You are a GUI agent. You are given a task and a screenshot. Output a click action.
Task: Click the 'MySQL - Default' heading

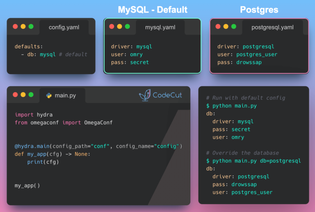tap(153, 10)
